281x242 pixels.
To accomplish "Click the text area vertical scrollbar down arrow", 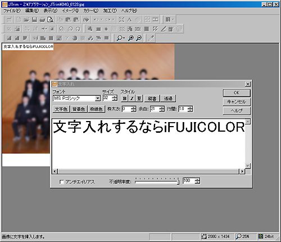I will (x=248, y=166).
